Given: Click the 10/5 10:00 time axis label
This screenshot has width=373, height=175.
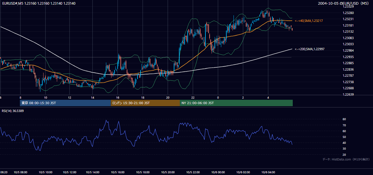Looking at the screenshot, I should click(46, 172).
